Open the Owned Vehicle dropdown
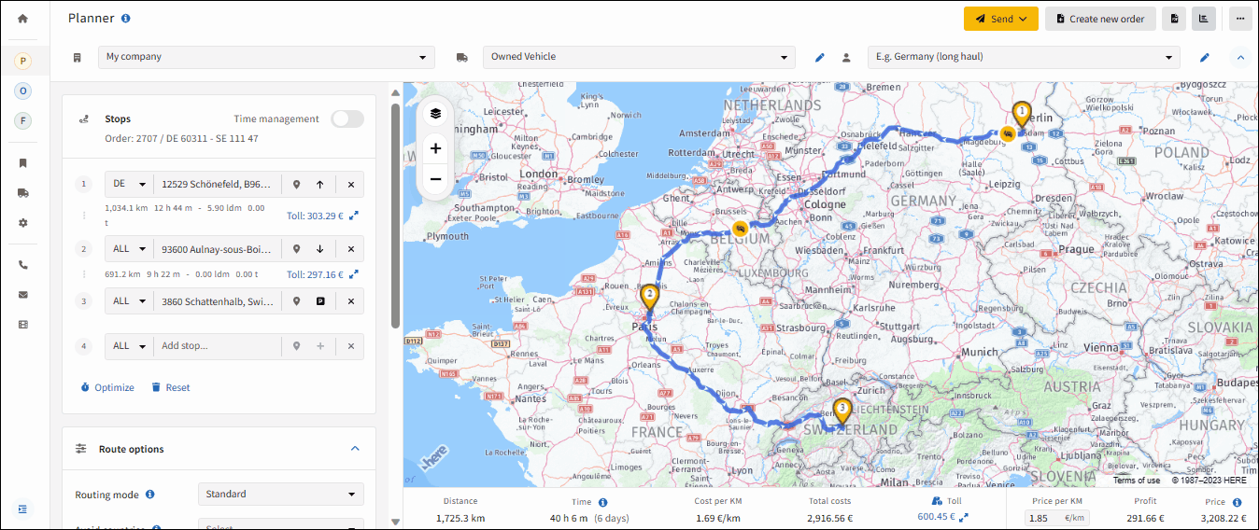Viewport: 1259px width, 530px height. click(x=639, y=57)
